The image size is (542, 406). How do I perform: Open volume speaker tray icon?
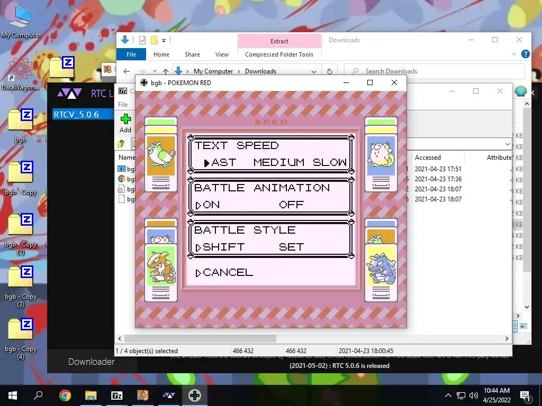pos(474,395)
